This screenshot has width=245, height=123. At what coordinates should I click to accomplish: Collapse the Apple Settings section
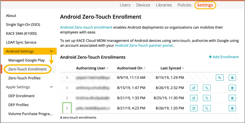(51, 87)
